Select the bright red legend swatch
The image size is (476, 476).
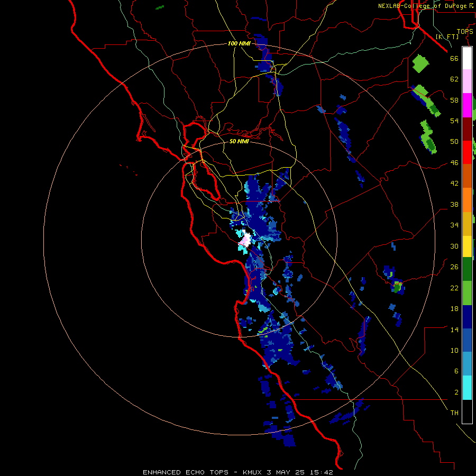(x=467, y=152)
